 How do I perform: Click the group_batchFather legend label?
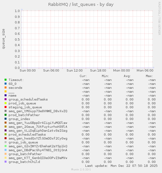(25, 154)
